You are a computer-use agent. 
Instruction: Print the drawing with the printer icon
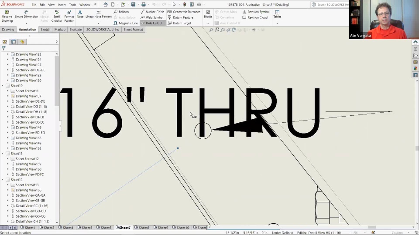(x=144, y=4)
